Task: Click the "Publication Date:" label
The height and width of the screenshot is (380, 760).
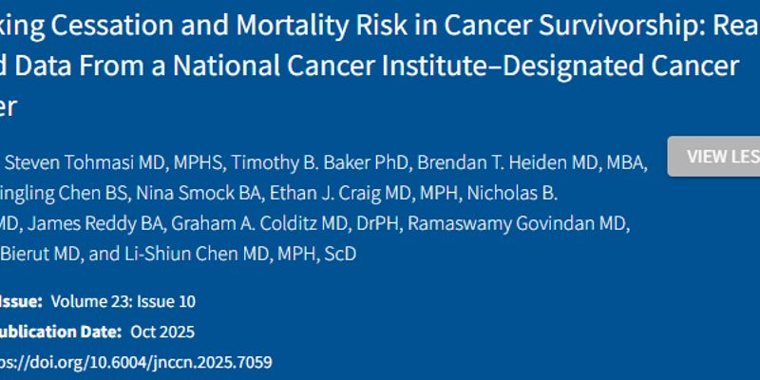Action: pos(61,332)
